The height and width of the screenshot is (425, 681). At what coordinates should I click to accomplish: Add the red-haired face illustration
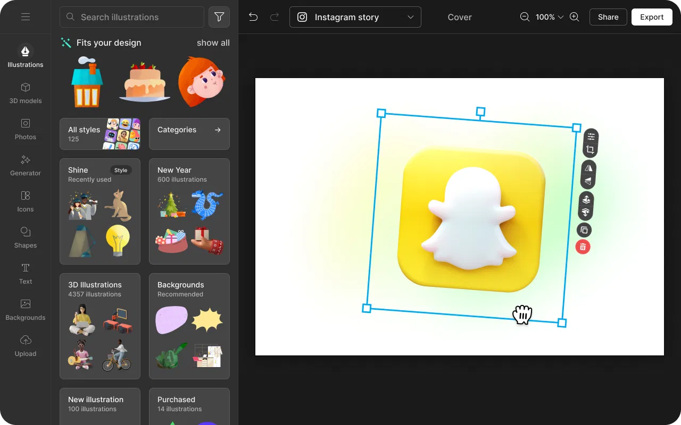click(202, 82)
